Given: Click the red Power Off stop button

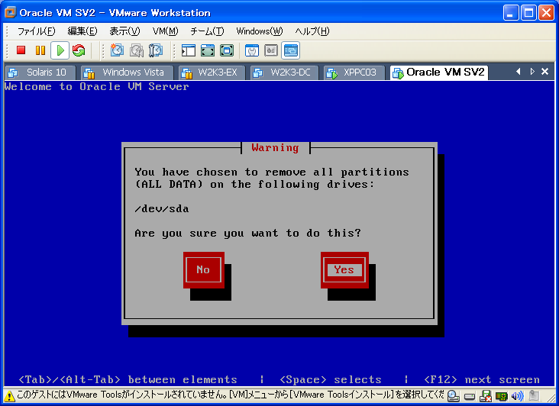Looking at the screenshot, I should [x=21, y=50].
